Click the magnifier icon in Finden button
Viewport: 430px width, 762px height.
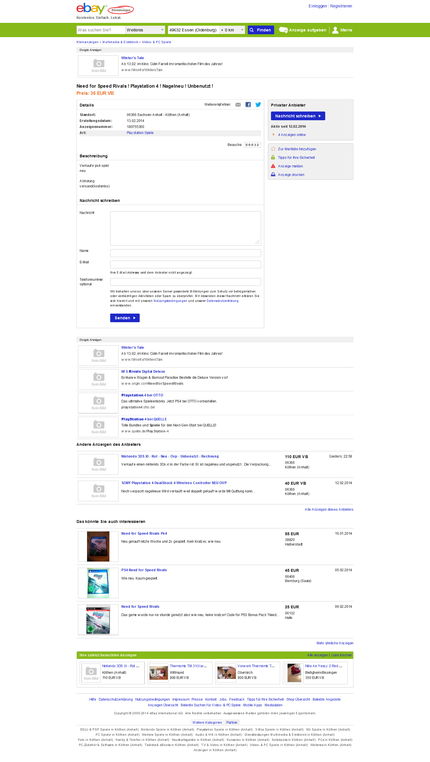[252, 30]
